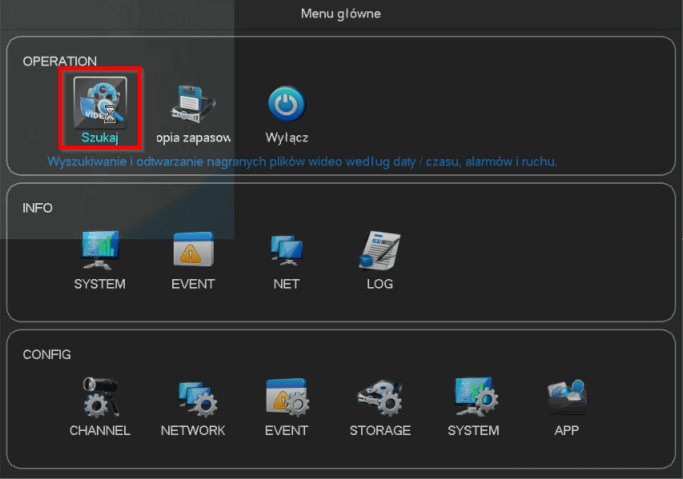Image resolution: width=683 pixels, height=479 pixels.
Task: Click the INFO section heading
Action: click(38, 208)
